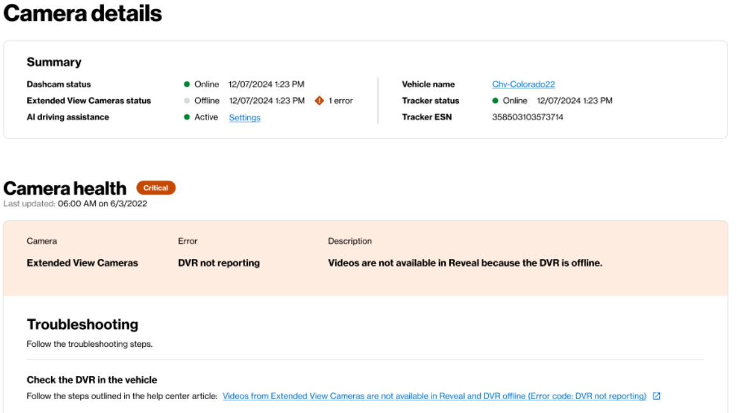Click the AI driving assistance 'Active' text
The image size is (737, 413).
pyautogui.click(x=206, y=117)
